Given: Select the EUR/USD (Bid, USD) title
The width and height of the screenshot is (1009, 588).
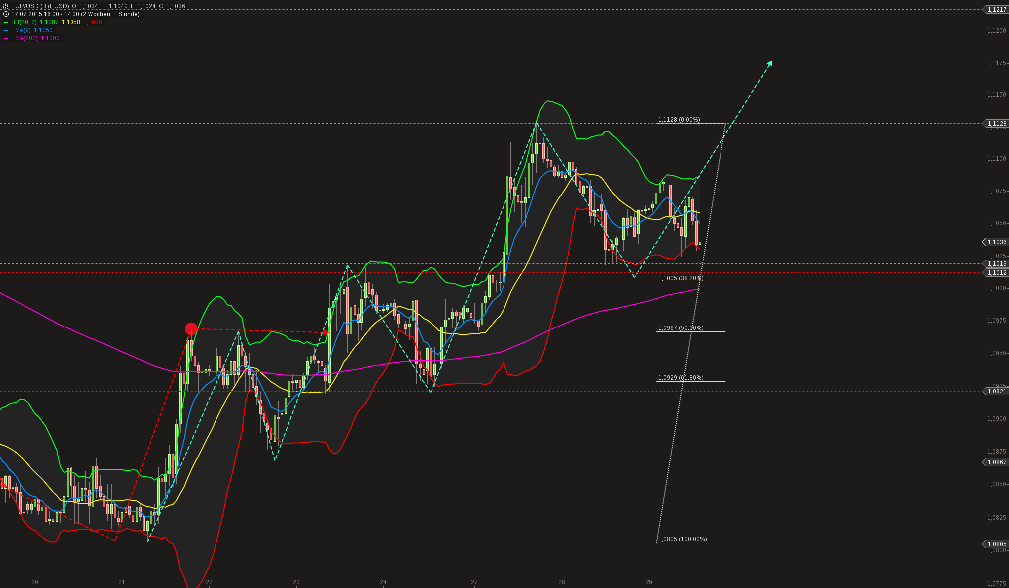Looking at the screenshot, I should tap(40, 6).
